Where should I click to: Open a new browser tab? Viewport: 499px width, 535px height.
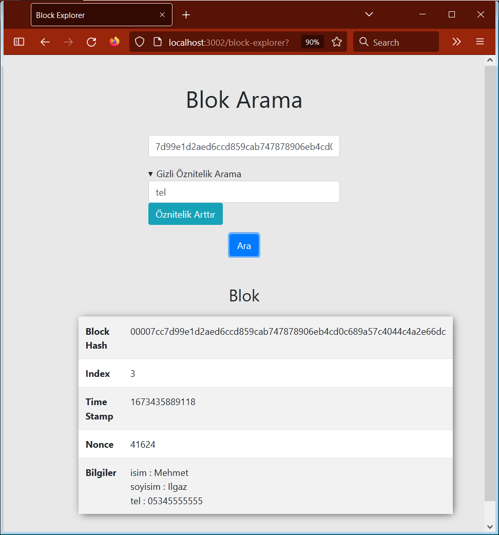tap(186, 14)
